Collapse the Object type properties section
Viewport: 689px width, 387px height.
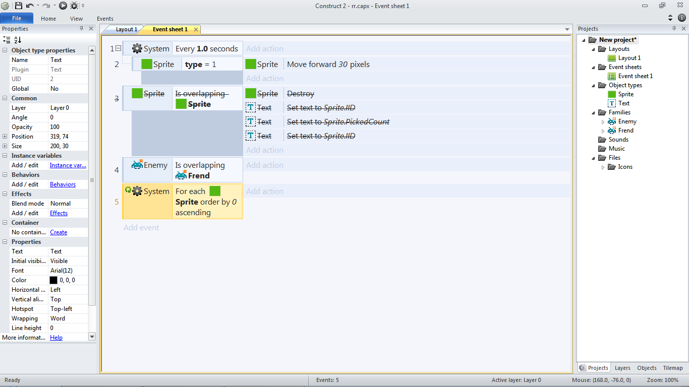[5, 50]
